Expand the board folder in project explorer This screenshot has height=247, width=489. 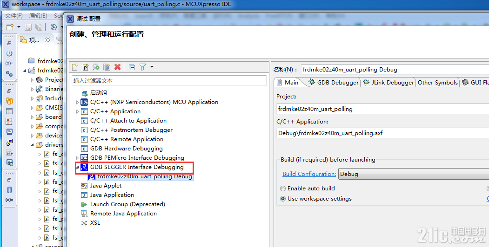tap(32, 117)
